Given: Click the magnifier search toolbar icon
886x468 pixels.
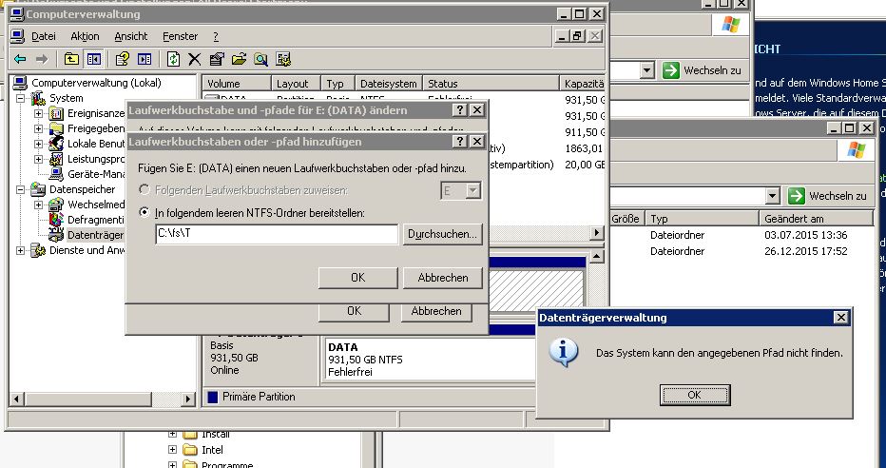Looking at the screenshot, I should [x=260, y=59].
